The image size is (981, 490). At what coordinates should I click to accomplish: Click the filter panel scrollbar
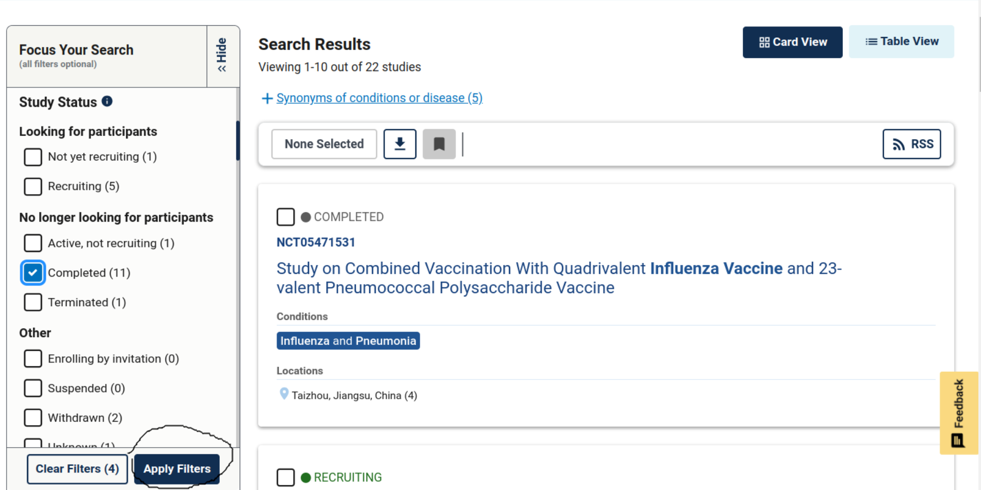point(238,140)
